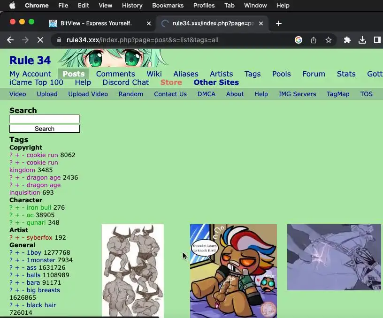
Task: Click the + icon next to oc tag
Action: point(17,215)
